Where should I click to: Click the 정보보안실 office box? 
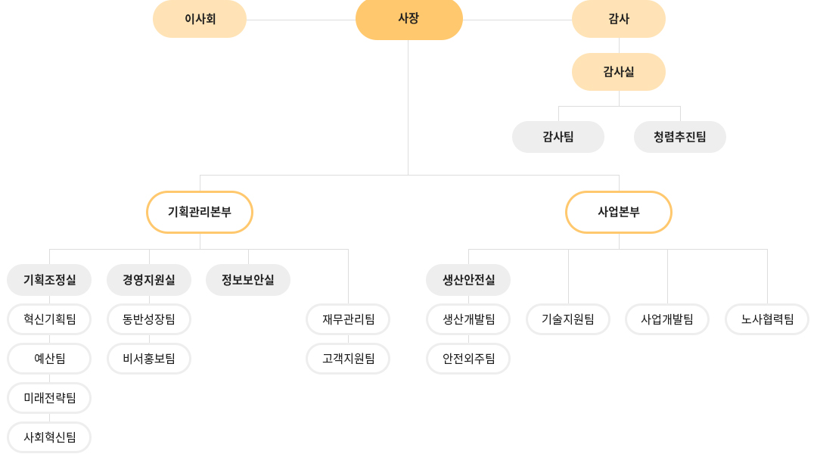pyautogui.click(x=248, y=280)
